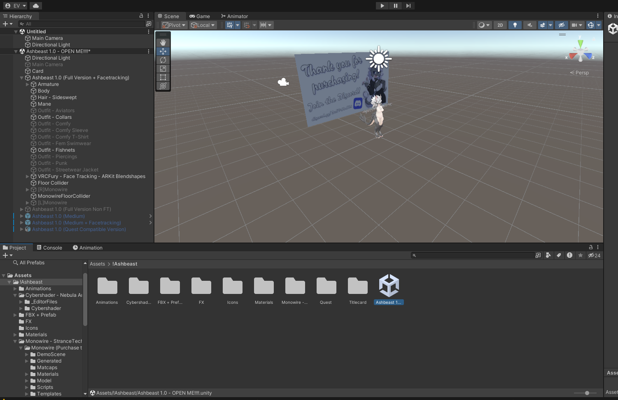Open the EV account dropdown

tap(16, 6)
